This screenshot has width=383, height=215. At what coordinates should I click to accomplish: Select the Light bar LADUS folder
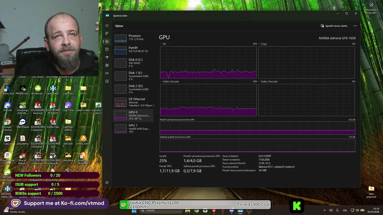click(68, 125)
